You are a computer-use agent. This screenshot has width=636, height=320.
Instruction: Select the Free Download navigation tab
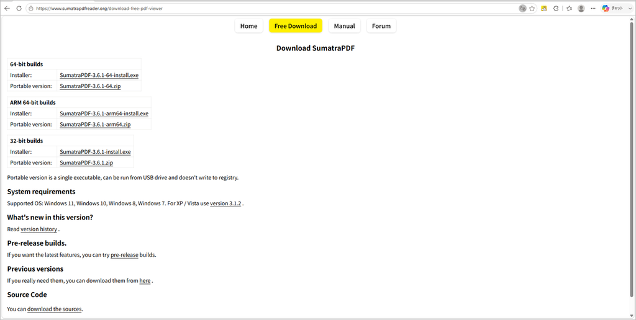(295, 26)
